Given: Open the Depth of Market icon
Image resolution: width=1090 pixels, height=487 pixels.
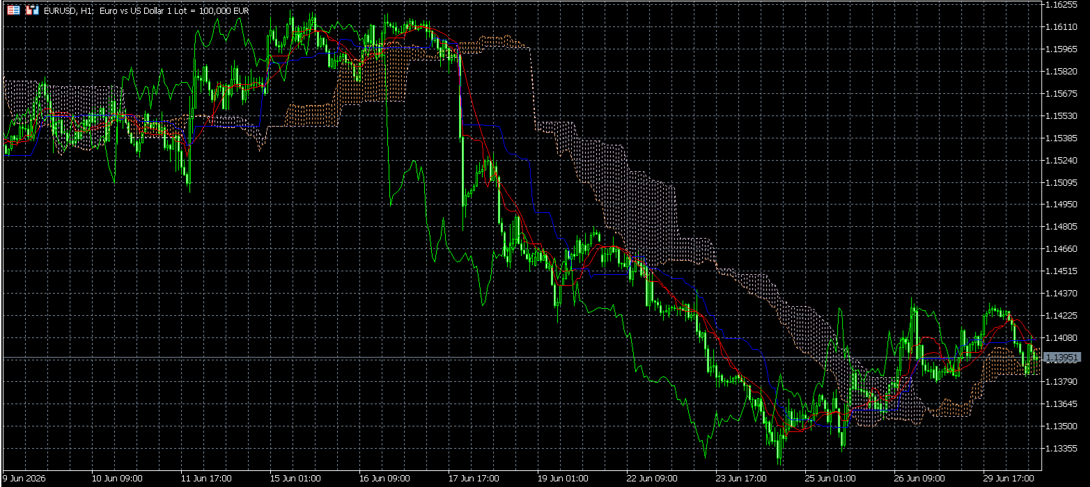Looking at the screenshot, I should coord(14,10).
